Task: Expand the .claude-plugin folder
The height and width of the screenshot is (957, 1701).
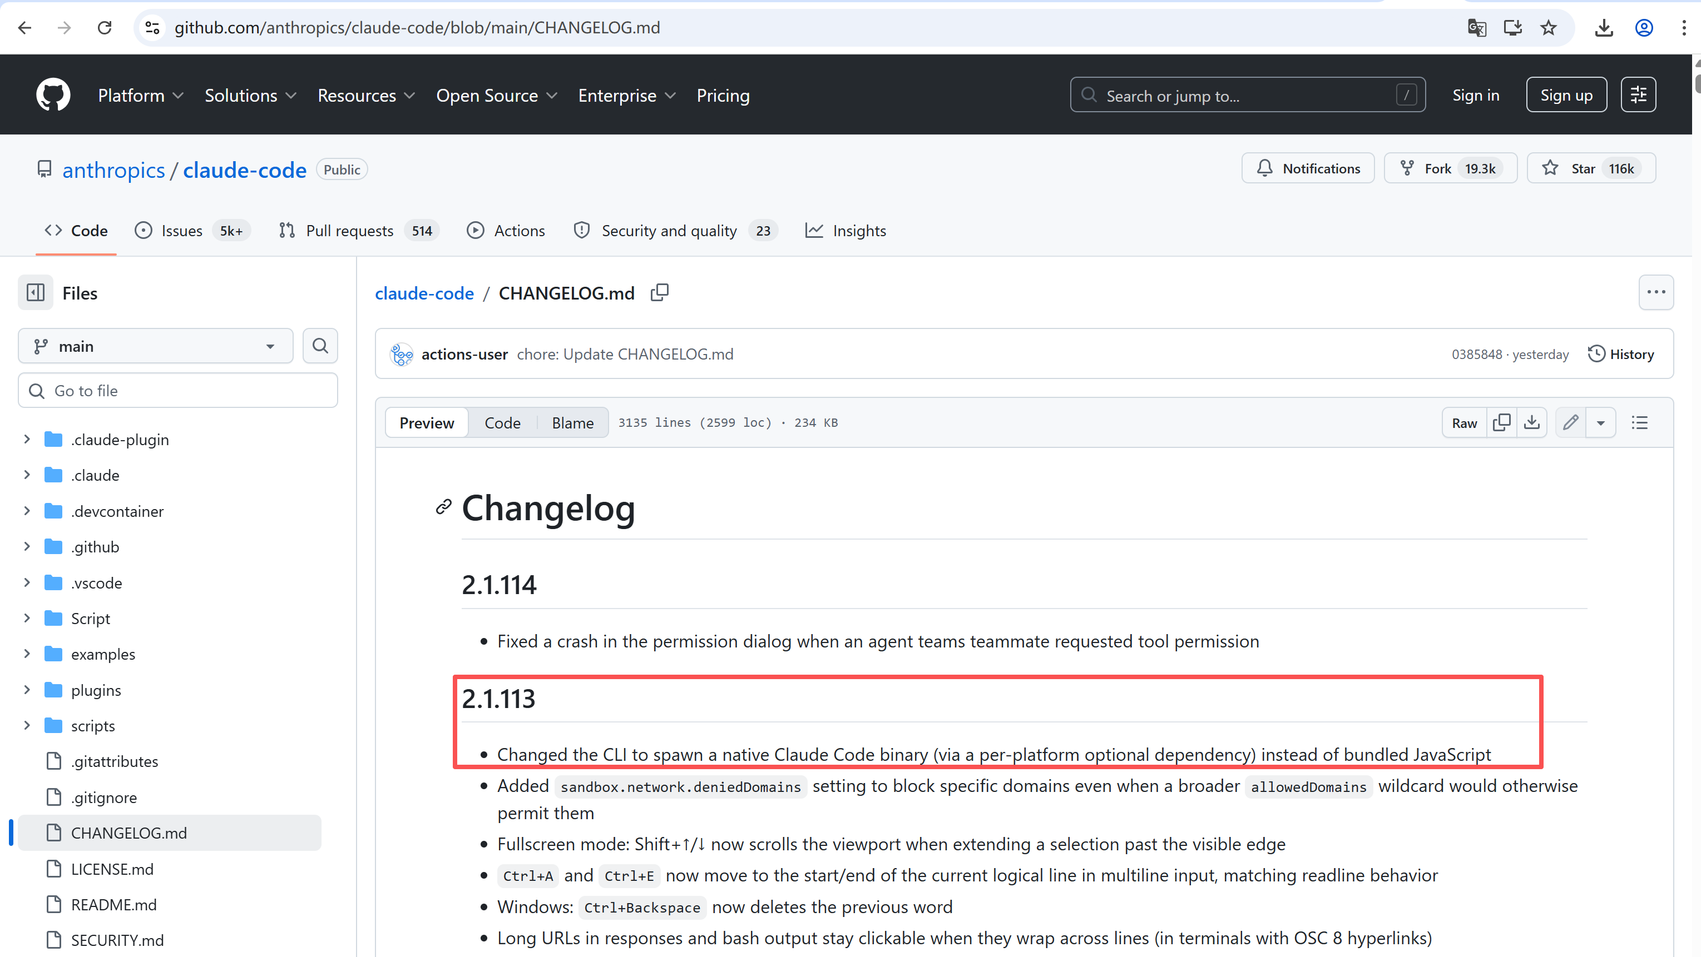Action: tap(26, 438)
